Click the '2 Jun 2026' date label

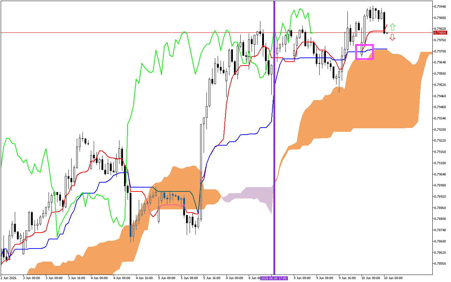coord(9,278)
